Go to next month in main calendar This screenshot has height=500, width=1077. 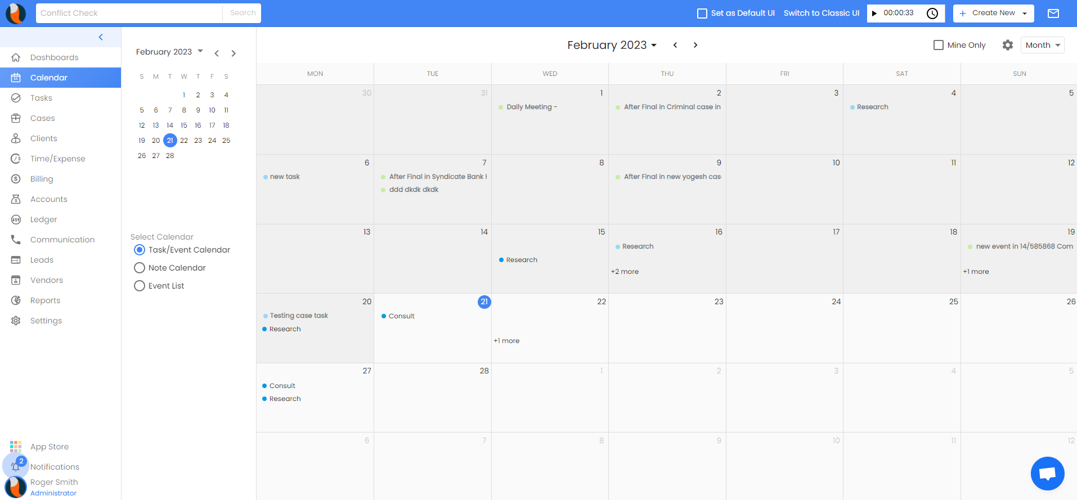click(x=695, y=45)
